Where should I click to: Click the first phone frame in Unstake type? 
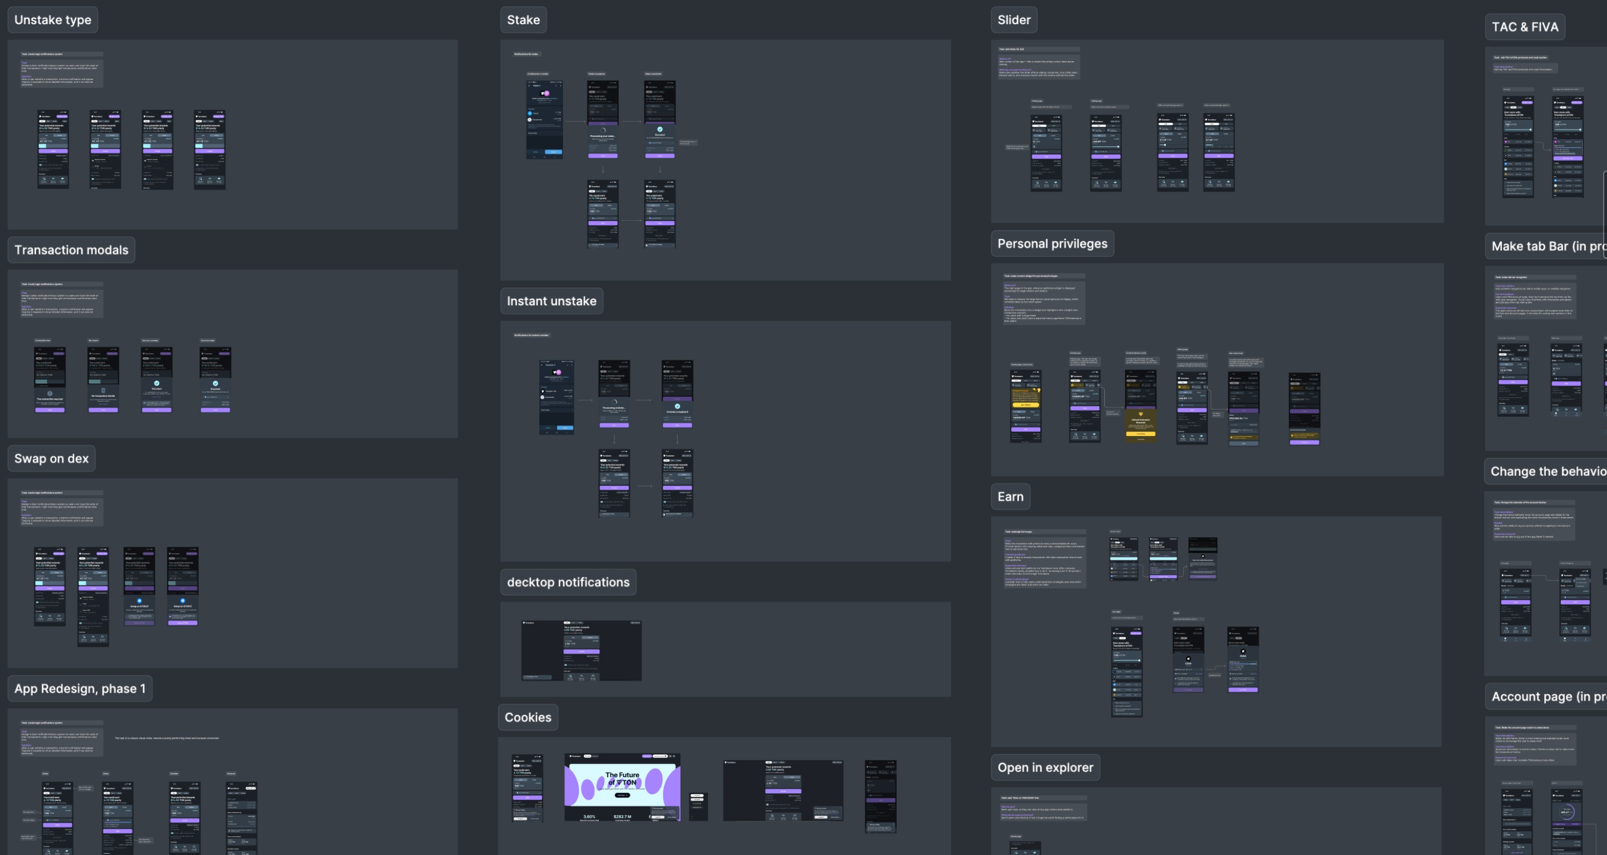[53, 150]
